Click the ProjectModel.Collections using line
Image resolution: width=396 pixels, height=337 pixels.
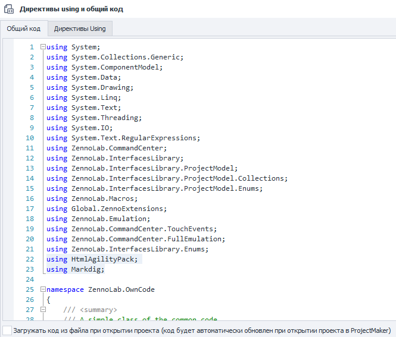[167, 178]
